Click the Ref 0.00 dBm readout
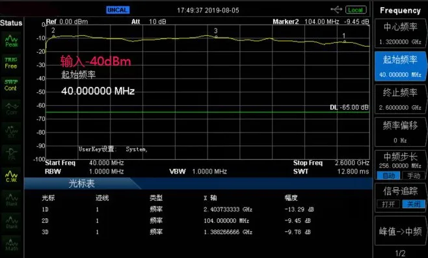 click(x=67, y=21)
